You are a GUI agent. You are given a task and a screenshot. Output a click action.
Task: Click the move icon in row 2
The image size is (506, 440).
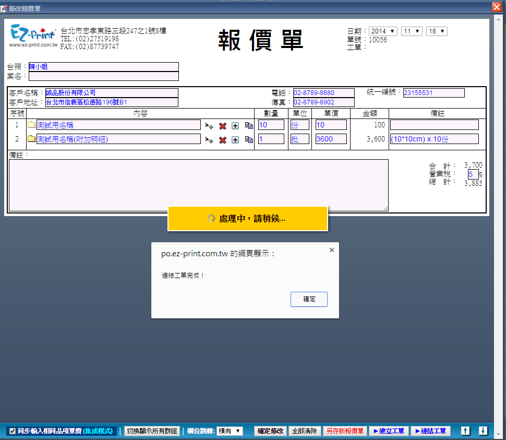pyautogui.click(x=209, y=140)
